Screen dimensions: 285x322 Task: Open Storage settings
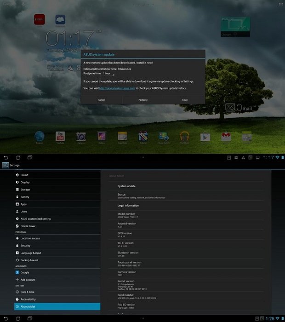57,190
